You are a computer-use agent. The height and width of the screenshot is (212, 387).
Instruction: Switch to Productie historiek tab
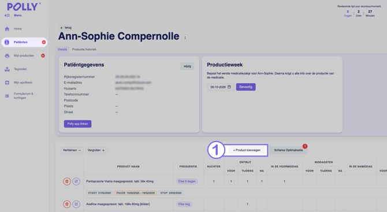click(x=84, y=49)
